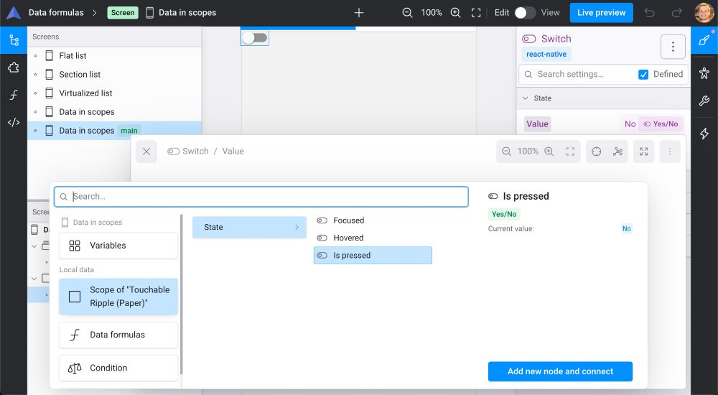Expand the State category arrow

coord(297,227)
